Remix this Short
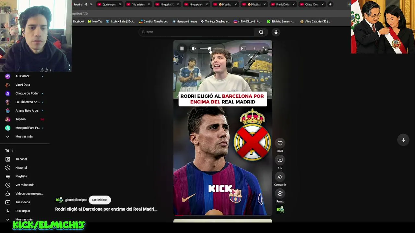The image size is (415, 233). (x=280, y=194)
